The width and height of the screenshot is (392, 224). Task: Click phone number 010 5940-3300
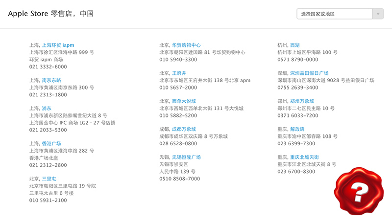(x=178, y=60)
